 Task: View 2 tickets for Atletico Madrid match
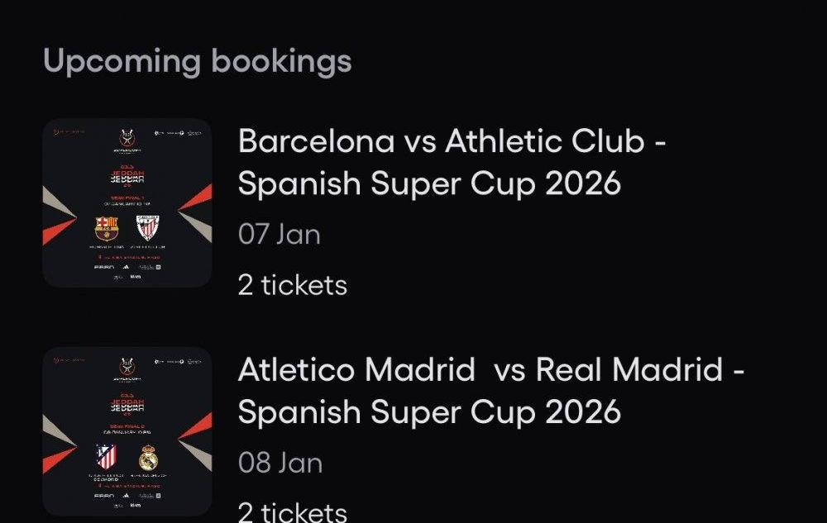[x=292, y=512]
